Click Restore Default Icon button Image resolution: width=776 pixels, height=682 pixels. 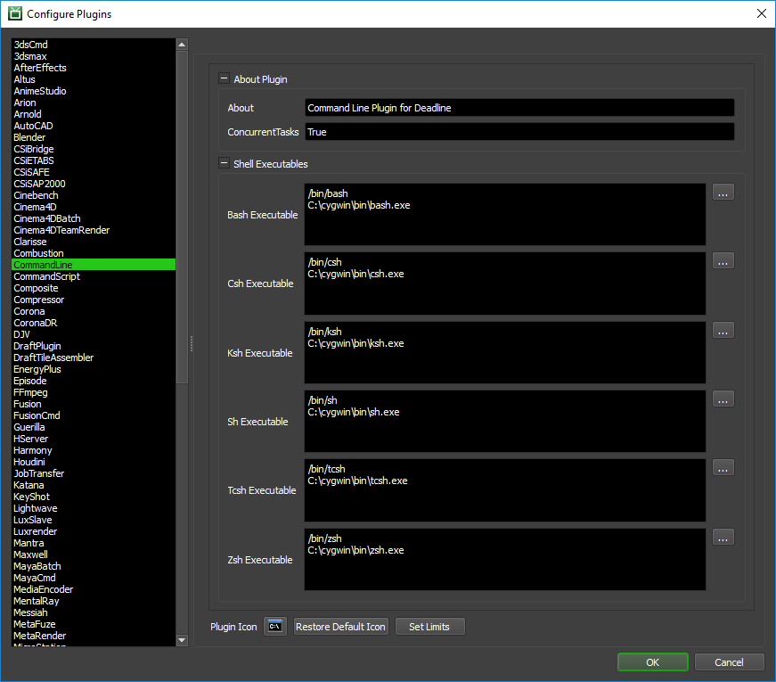[341, 627]
